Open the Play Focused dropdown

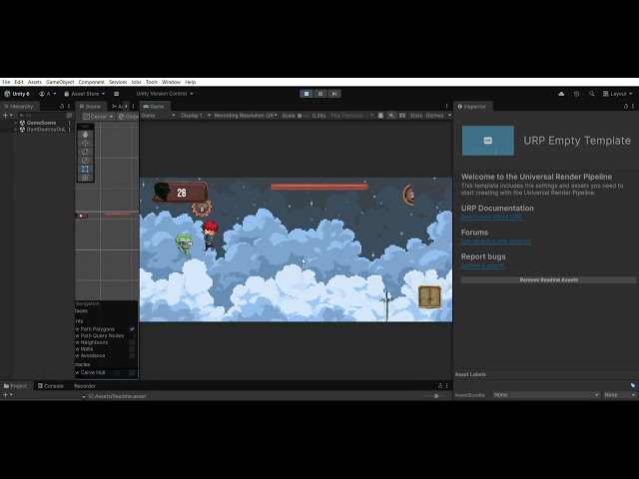351,116
